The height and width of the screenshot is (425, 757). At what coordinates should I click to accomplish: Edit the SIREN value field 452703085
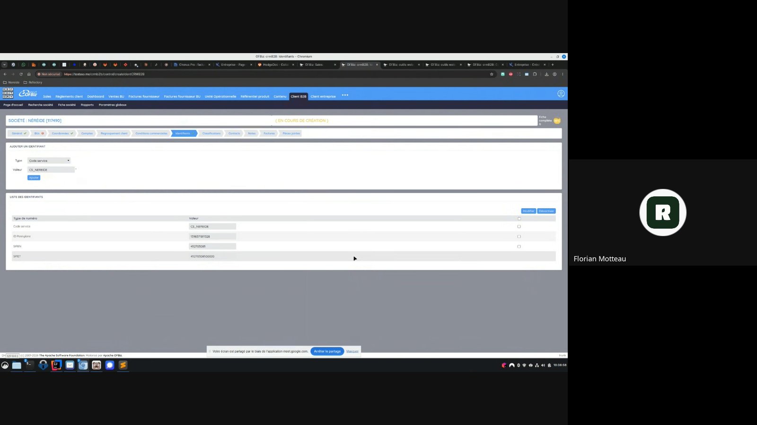pos(212,246)
